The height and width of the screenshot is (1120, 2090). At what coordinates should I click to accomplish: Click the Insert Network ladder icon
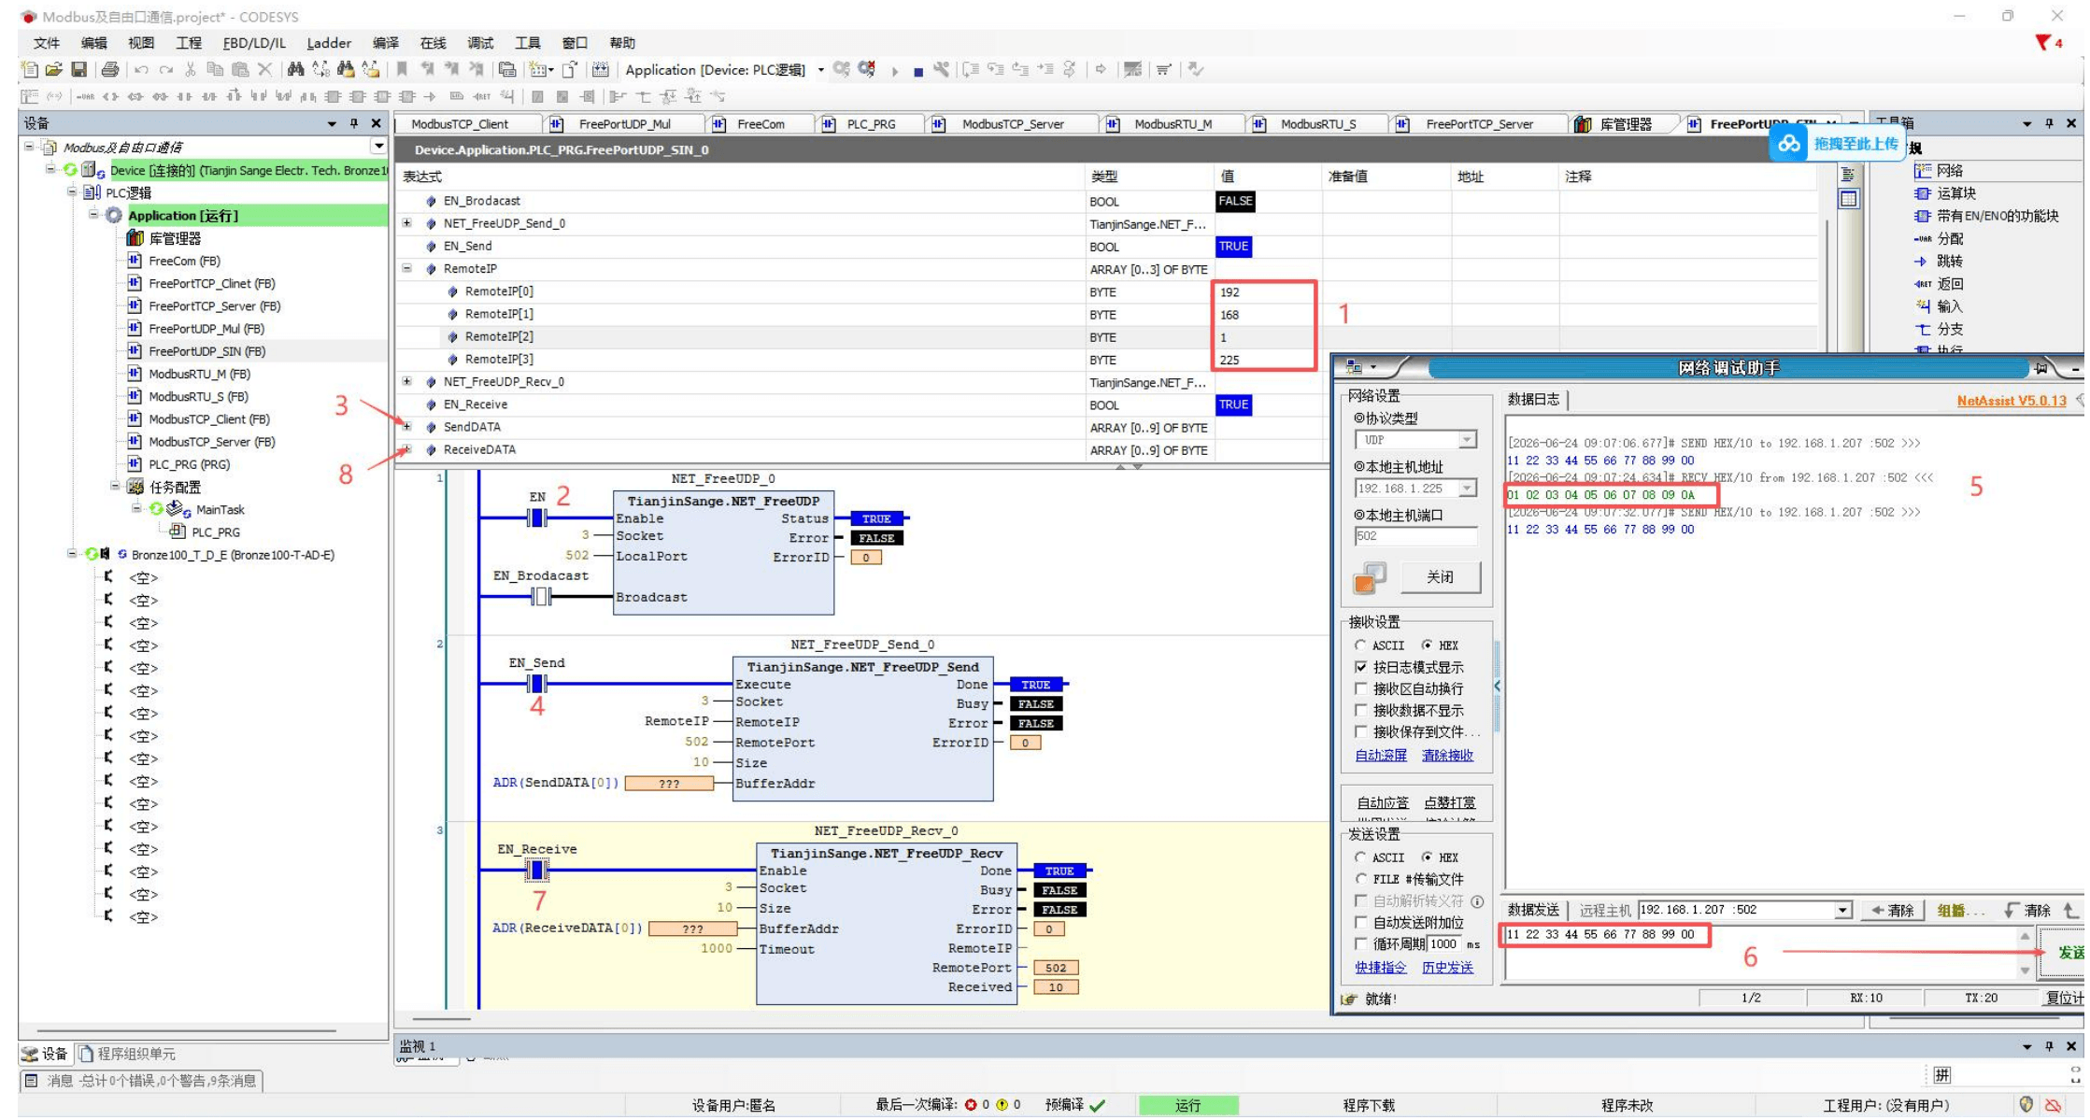[30, 96]
